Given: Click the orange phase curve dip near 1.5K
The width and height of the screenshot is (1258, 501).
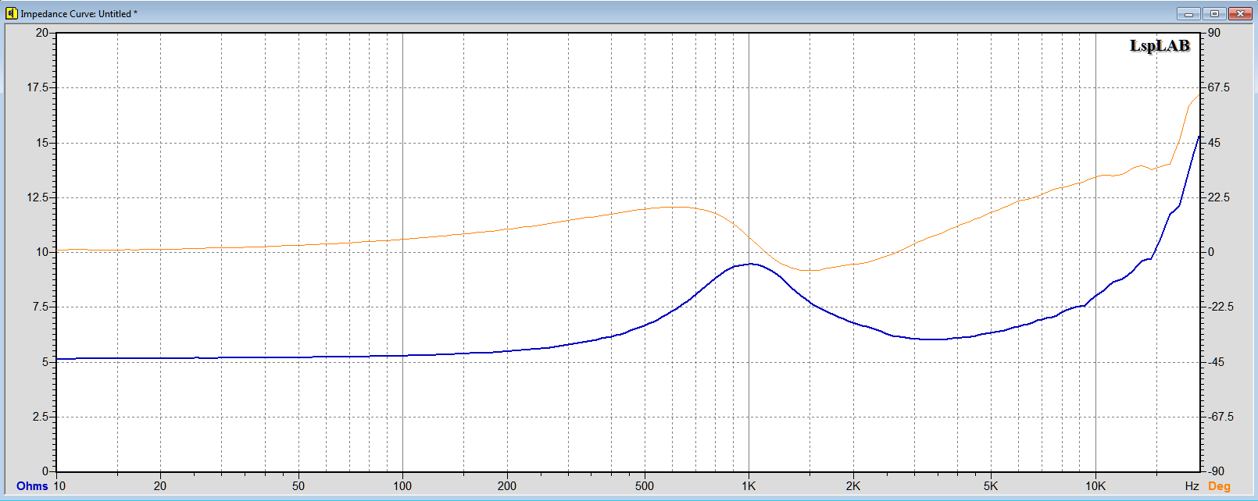Looking at the screenshot, I should coord(810,271).
